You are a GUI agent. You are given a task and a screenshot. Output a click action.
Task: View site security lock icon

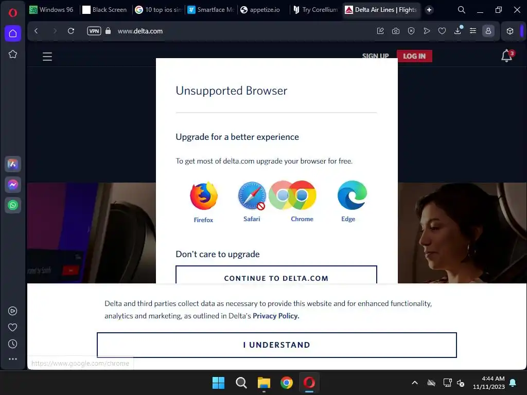108,31
